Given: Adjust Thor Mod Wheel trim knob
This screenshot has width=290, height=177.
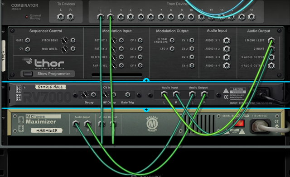Looking at the screenshot, I should [x=64, y=49].
